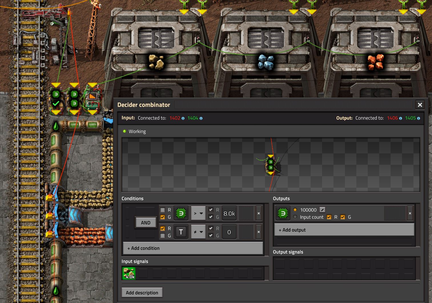Edit the 0 constant in the second condition
Screen dimensions: 432x303
point(229,232)
